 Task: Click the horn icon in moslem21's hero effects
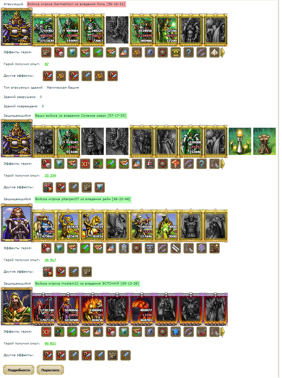(x=202, y=332)
